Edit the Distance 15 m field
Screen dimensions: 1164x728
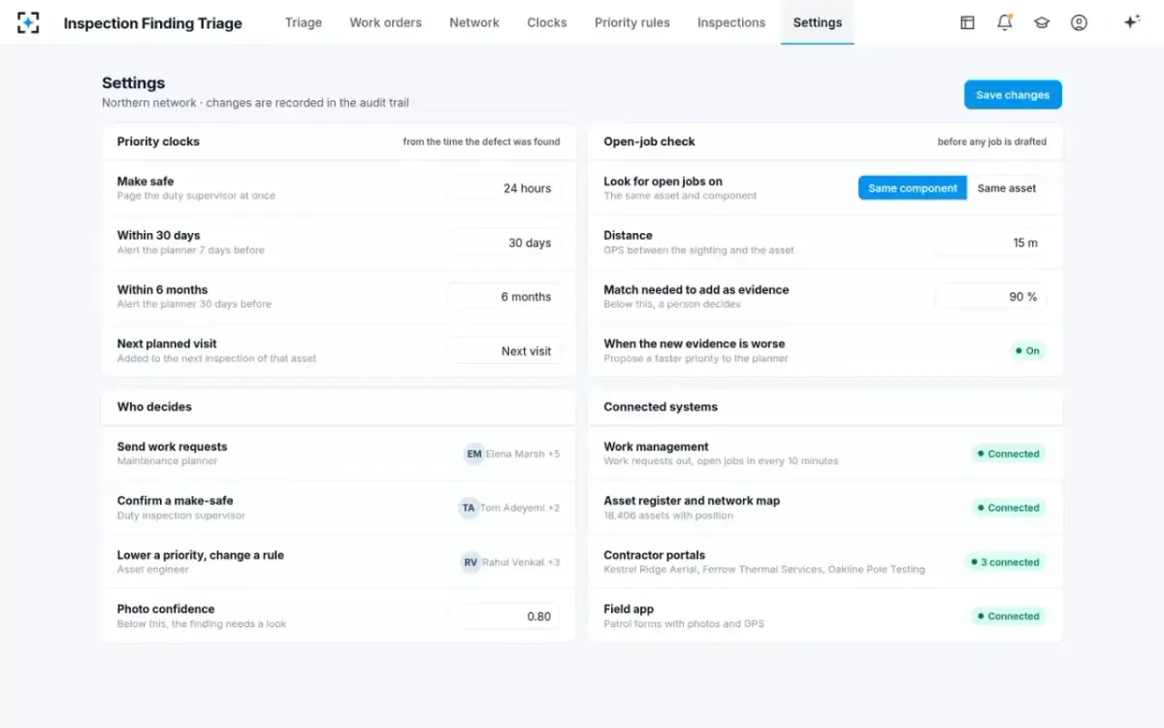[990, 243]
